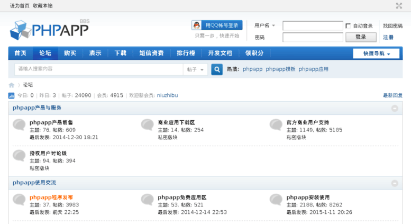The image size is (411, 224).
Task: Open the phpapp程序发布 forum
Action: tap(51, 197)
